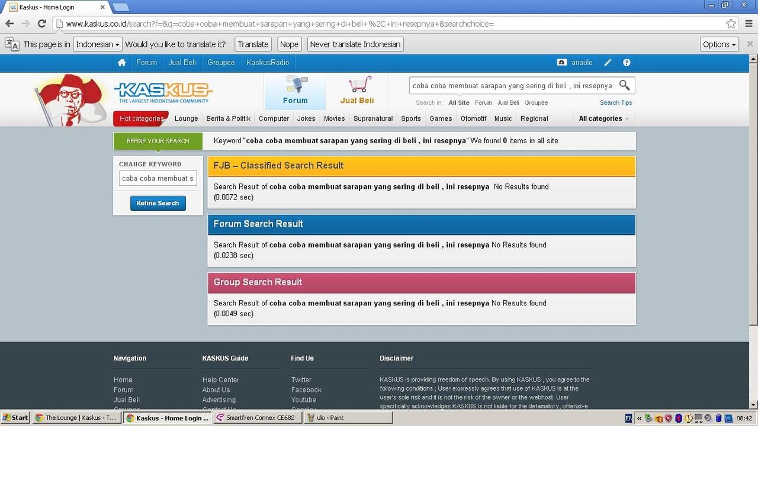The height and width of the screenshot is (502, 758).
Task: Expand the Indonesian language dropdown
Action: pos(98,44)
